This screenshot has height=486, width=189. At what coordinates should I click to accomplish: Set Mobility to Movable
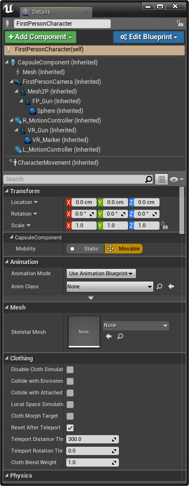(x=124, y=249)
